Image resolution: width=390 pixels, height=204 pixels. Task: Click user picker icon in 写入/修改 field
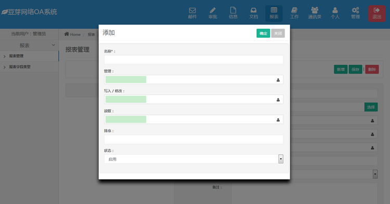[278, 100]
